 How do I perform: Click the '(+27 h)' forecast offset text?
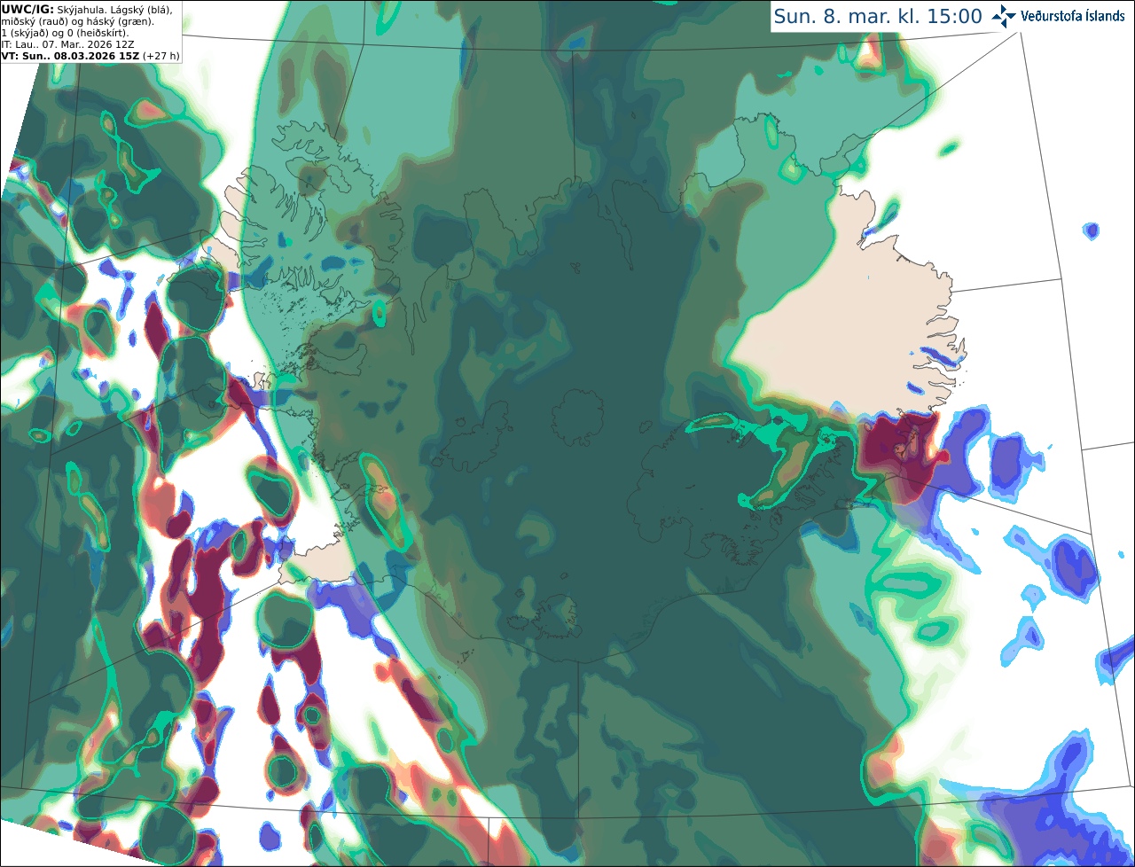(x=161, y=56)
